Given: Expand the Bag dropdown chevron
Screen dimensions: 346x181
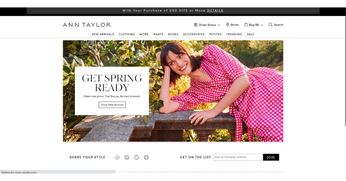Looking at the screenshot, I should [x=262, y=25].
